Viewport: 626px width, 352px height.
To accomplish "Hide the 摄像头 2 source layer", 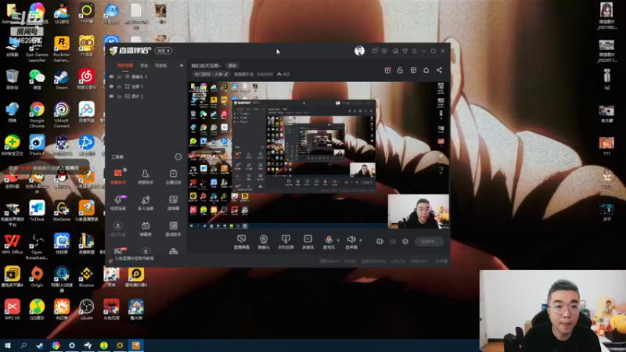I will 111,77.
